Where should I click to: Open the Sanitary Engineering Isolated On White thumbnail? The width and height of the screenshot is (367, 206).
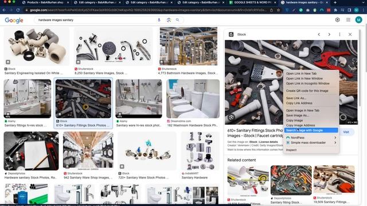click(37, 46)
